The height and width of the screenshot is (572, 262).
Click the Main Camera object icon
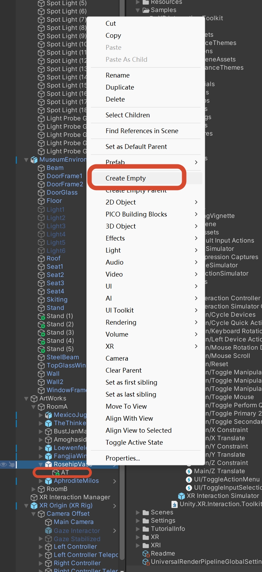(x=48, y=522)
